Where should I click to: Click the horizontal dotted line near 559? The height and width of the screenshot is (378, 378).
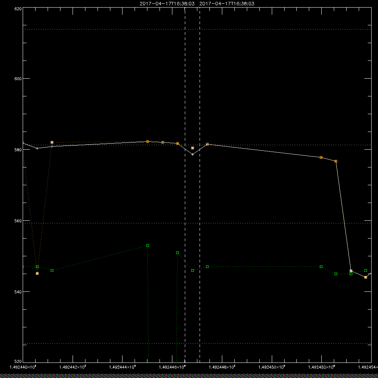point(197,223)
